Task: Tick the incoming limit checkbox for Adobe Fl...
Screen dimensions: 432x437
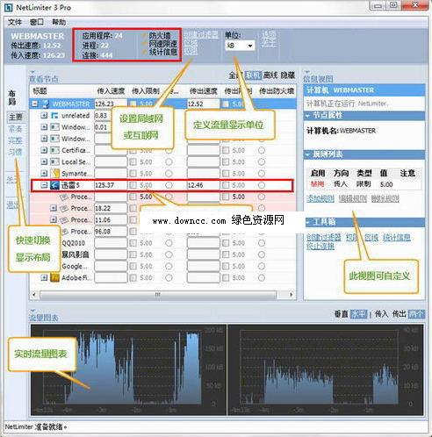Action: (x=133, y=277)
